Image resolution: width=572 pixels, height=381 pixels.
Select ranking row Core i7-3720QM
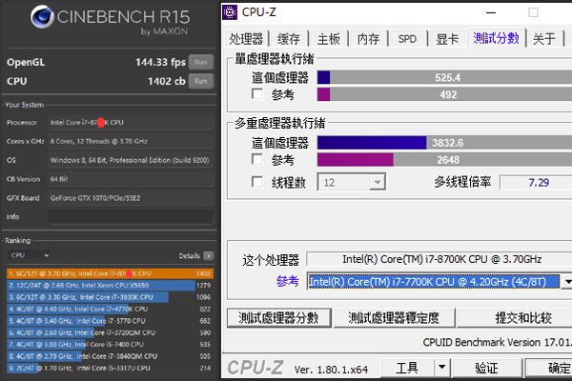point(110,332)
